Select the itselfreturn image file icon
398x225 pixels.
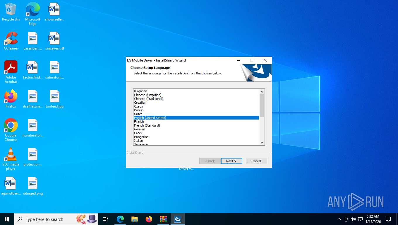(32, 99)
